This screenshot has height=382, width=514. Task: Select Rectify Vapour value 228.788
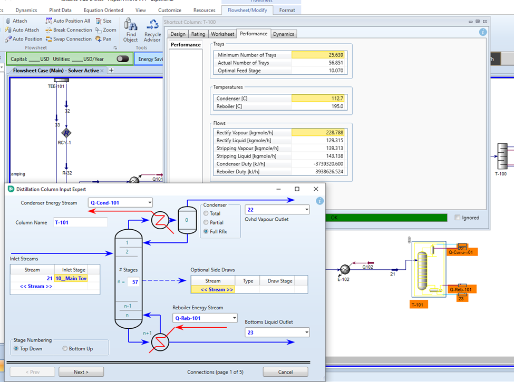(318, 133)
